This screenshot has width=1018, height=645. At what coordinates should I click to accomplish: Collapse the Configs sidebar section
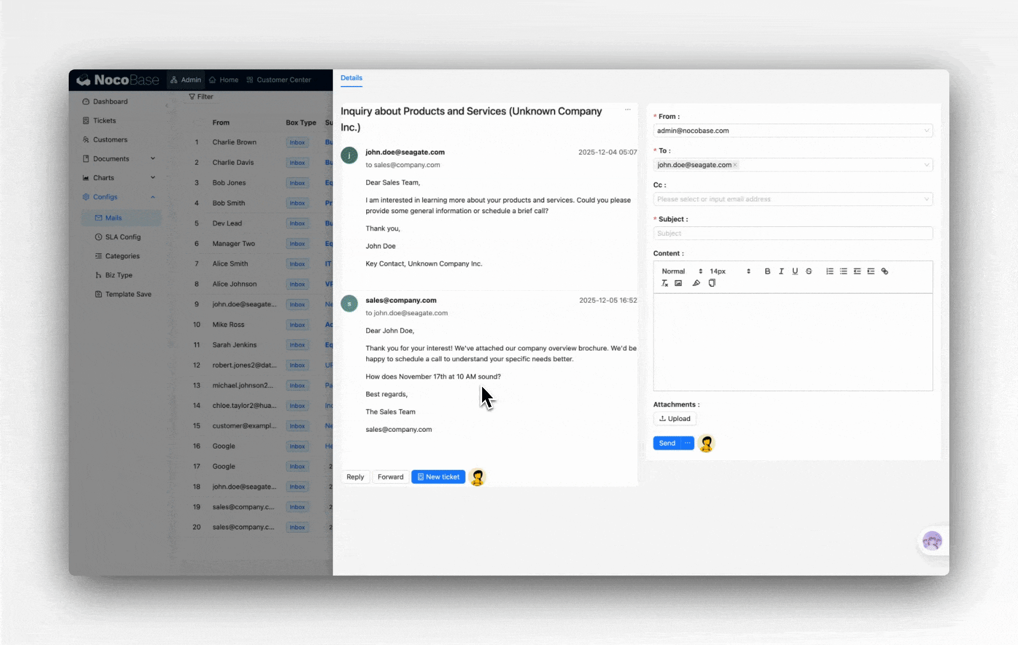153,196
